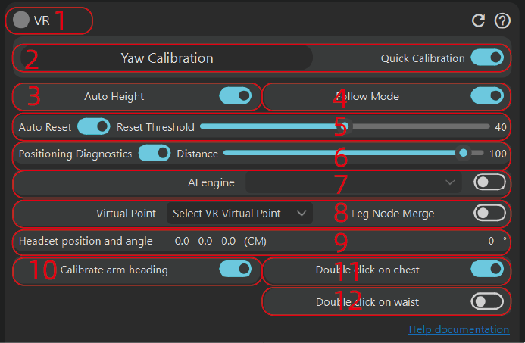Disable Calibrate arm heading switch

click(x=236, y=269)
